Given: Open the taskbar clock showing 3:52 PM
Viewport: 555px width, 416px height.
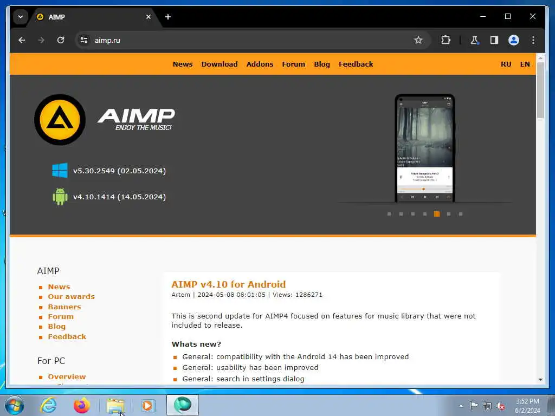Looking at the screenshot, I should [527, 406].
